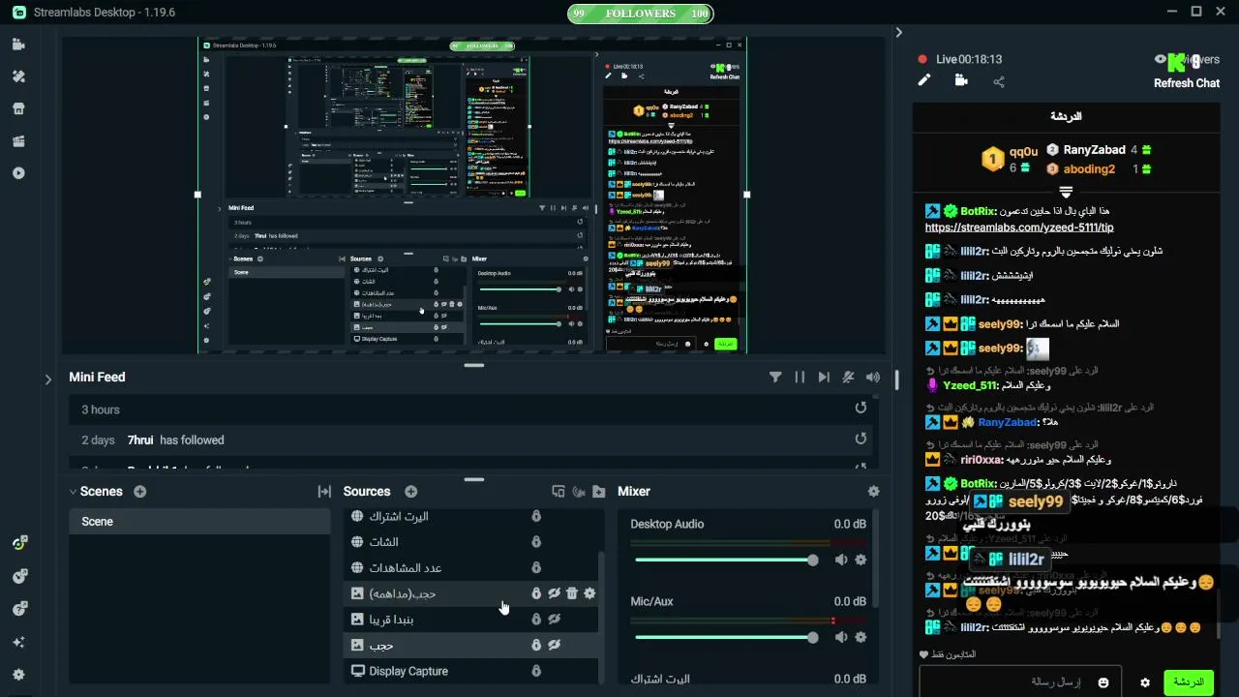Open the Settings gear at sidebar bottom

(x=18, y=675)
